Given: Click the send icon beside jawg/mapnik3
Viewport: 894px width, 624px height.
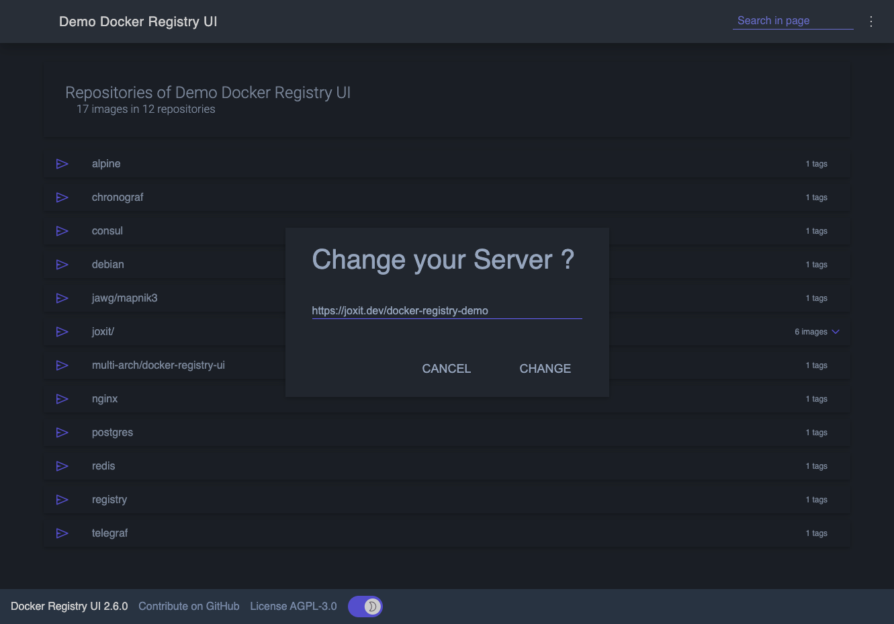Looking at the screenshot, I should pos(62,298).
